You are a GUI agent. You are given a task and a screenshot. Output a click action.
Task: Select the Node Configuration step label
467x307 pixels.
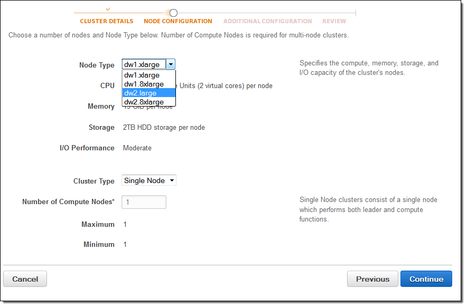[x=178, y=22]
